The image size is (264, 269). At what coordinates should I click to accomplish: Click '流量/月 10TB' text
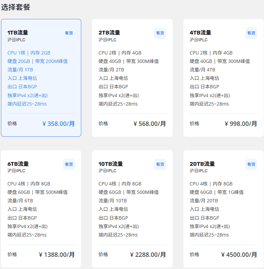[113, 201]
